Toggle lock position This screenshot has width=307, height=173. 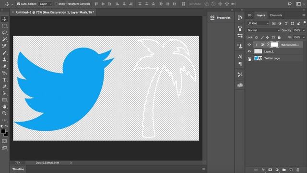point(268,37)
